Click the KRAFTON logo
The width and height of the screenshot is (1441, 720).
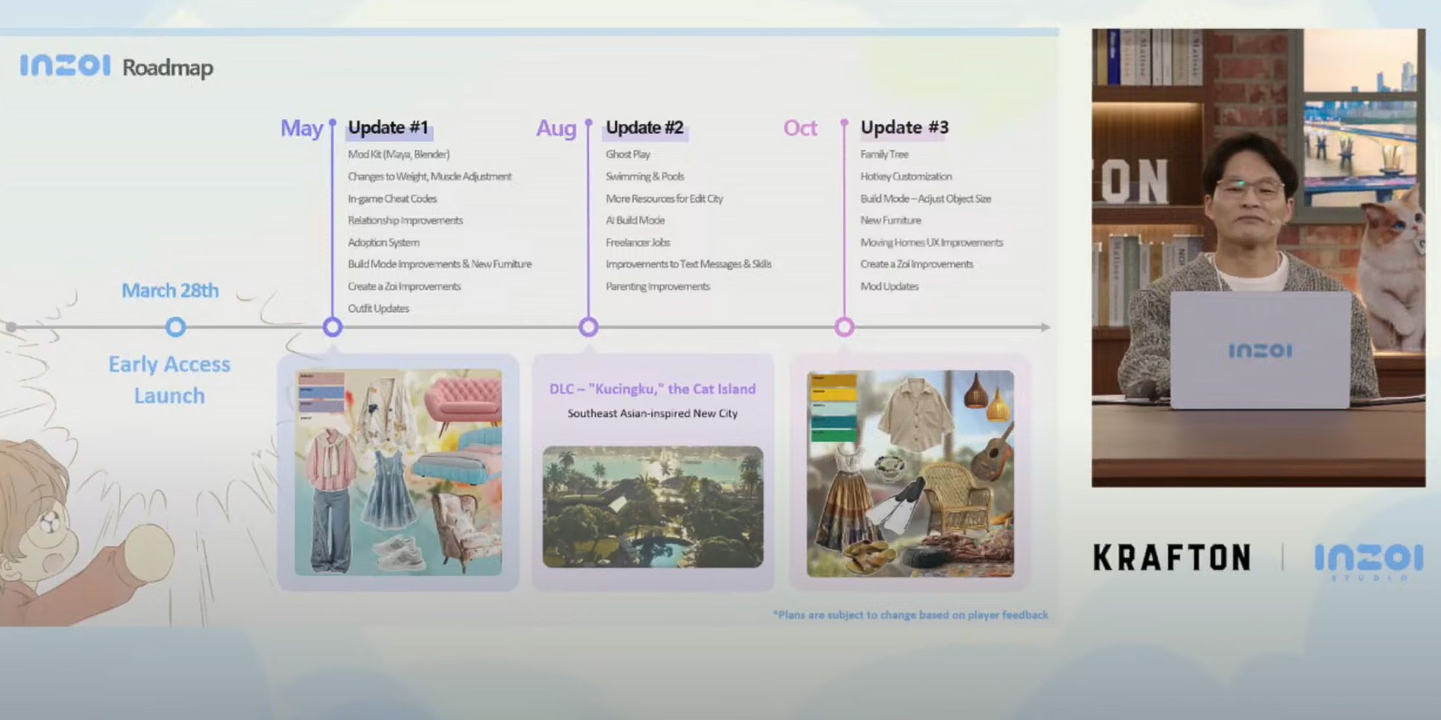(x=1171, y=558)
